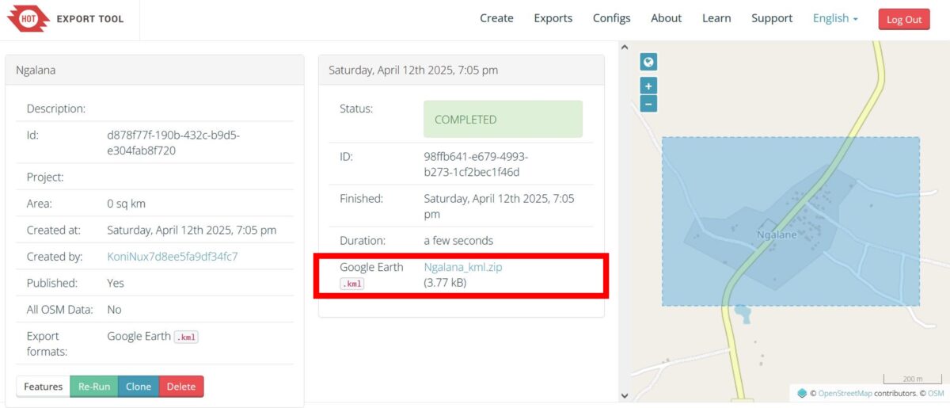Clone the Ngalana export job
This screenshot has width=950, height=408.
click(x=139, y=387)
